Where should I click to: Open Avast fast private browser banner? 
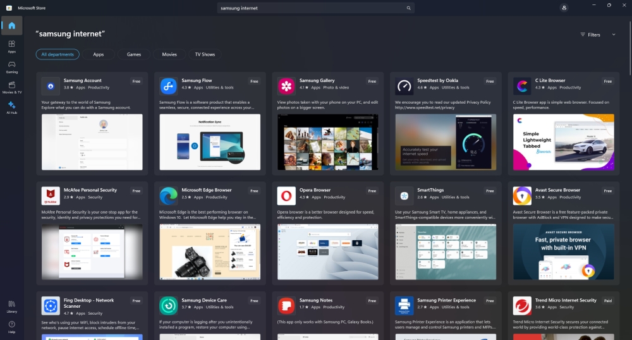click(564, 252)
